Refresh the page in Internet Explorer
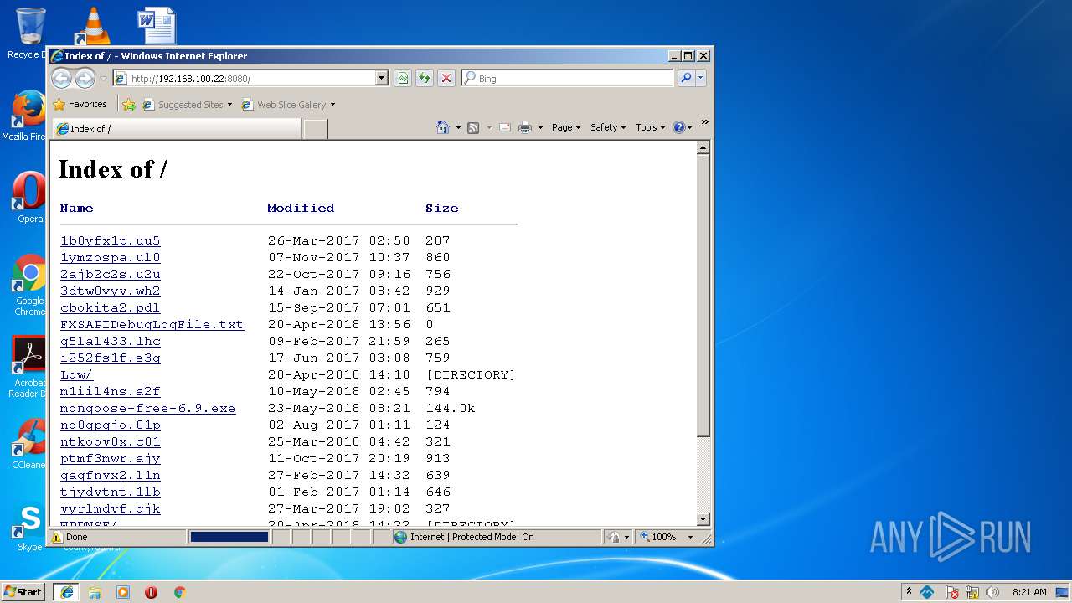The image size is (1072, 603). (x=425, y=78)
